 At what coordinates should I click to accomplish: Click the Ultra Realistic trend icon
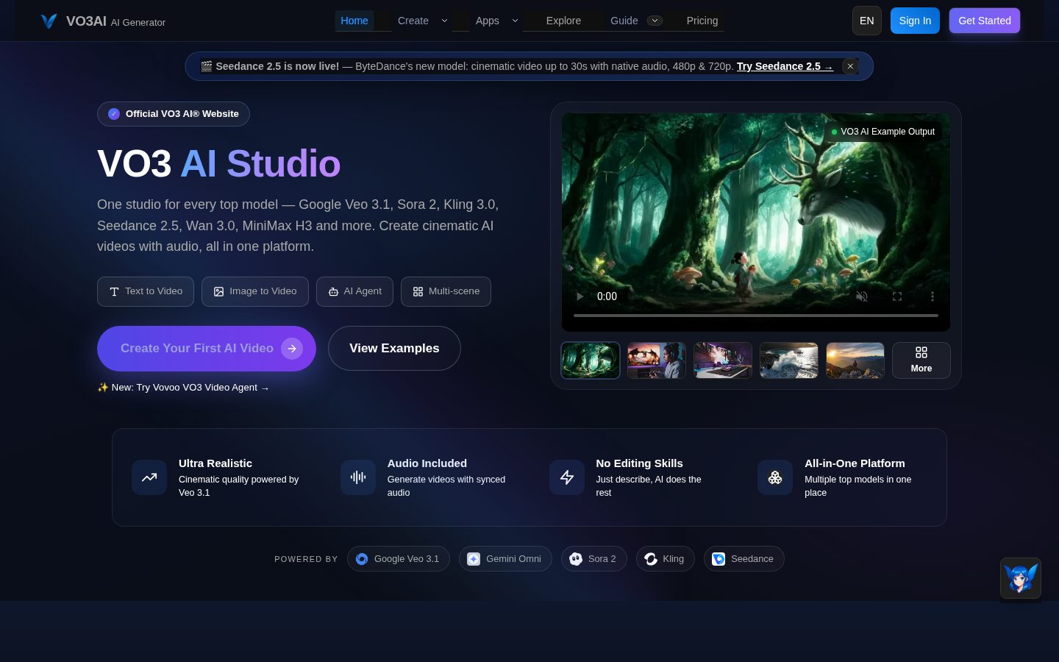149,477
